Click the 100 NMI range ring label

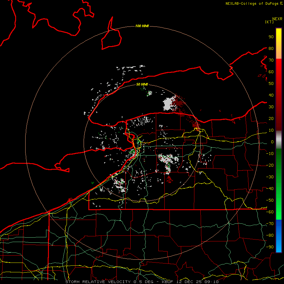click(x=142, y=26)
